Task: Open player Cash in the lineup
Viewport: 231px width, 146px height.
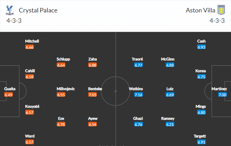Action: 201,41
